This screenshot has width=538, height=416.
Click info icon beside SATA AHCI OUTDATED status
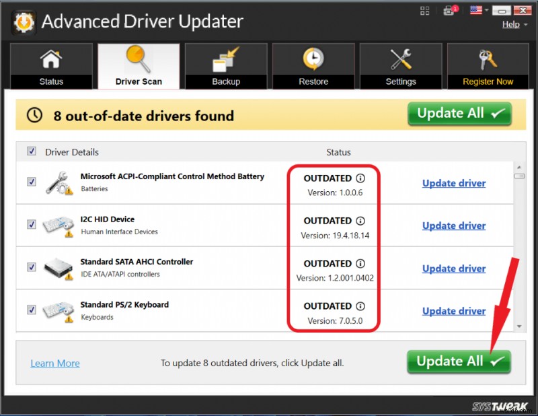coord(360,263)
